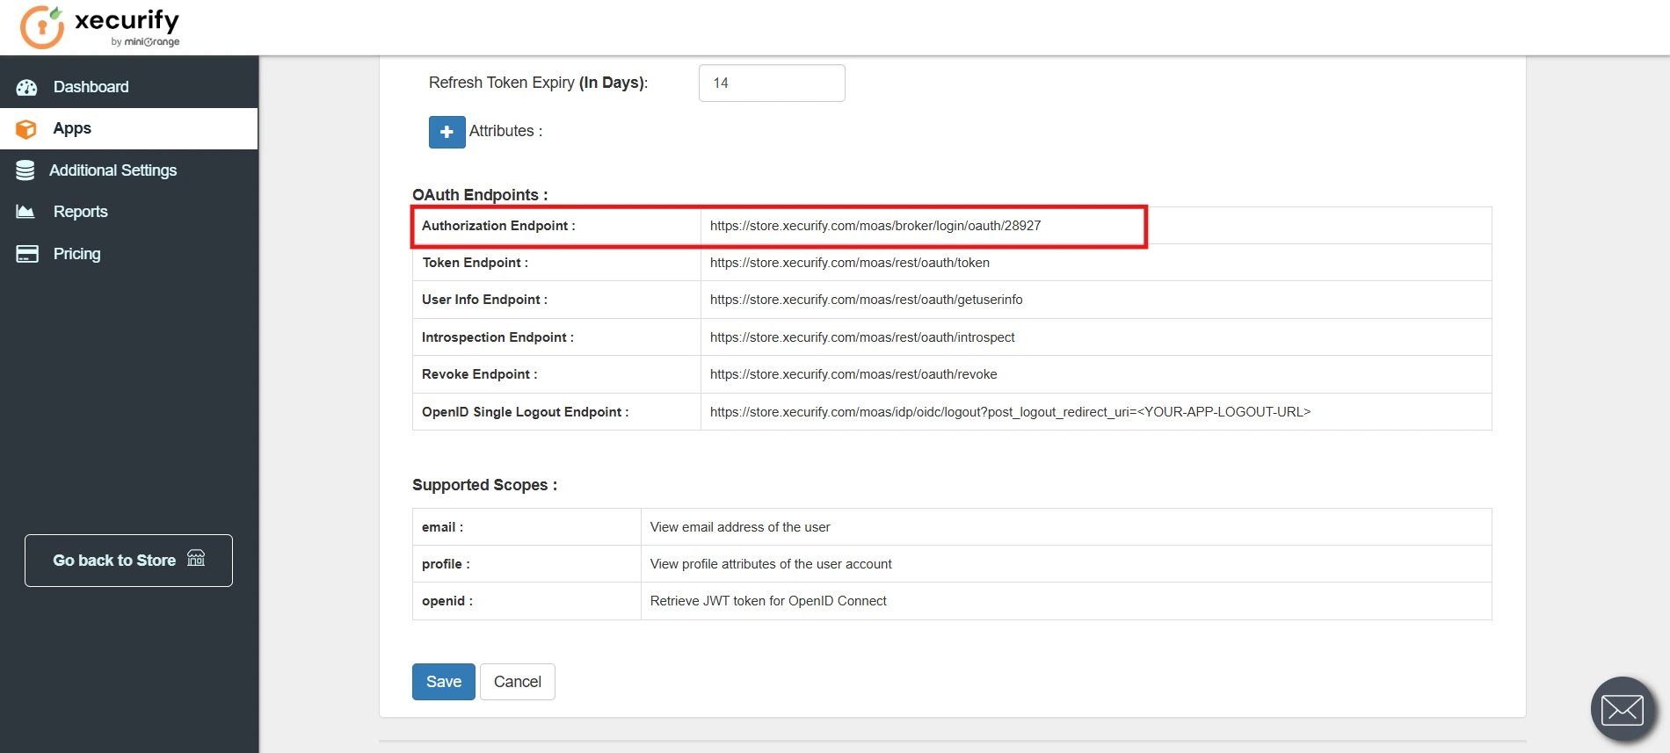Click the Revoke Endpoint label
The height and width of the screenshot is (753, 1670).
(480, 374)
